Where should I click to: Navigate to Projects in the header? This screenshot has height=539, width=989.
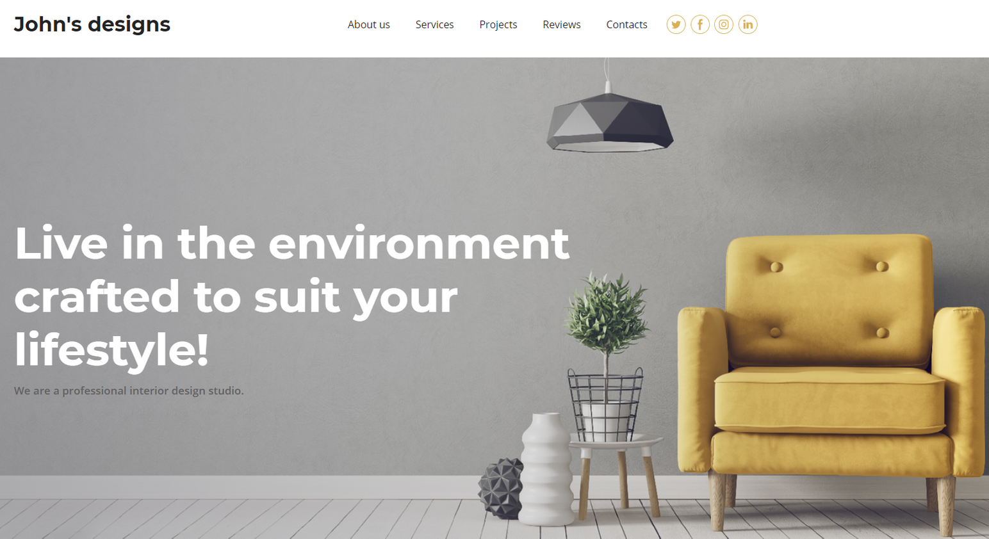(x=498, y=24)
